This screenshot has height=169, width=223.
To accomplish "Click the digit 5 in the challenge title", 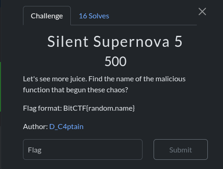I will pyautogui.click(x=178, y=41).
